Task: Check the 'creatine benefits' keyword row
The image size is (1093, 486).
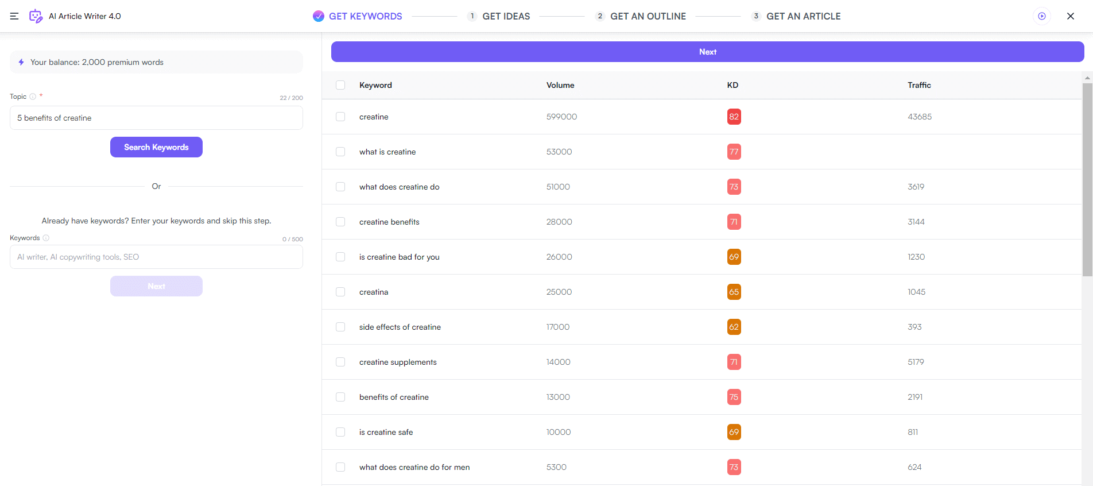Action: tap(340, 222)
